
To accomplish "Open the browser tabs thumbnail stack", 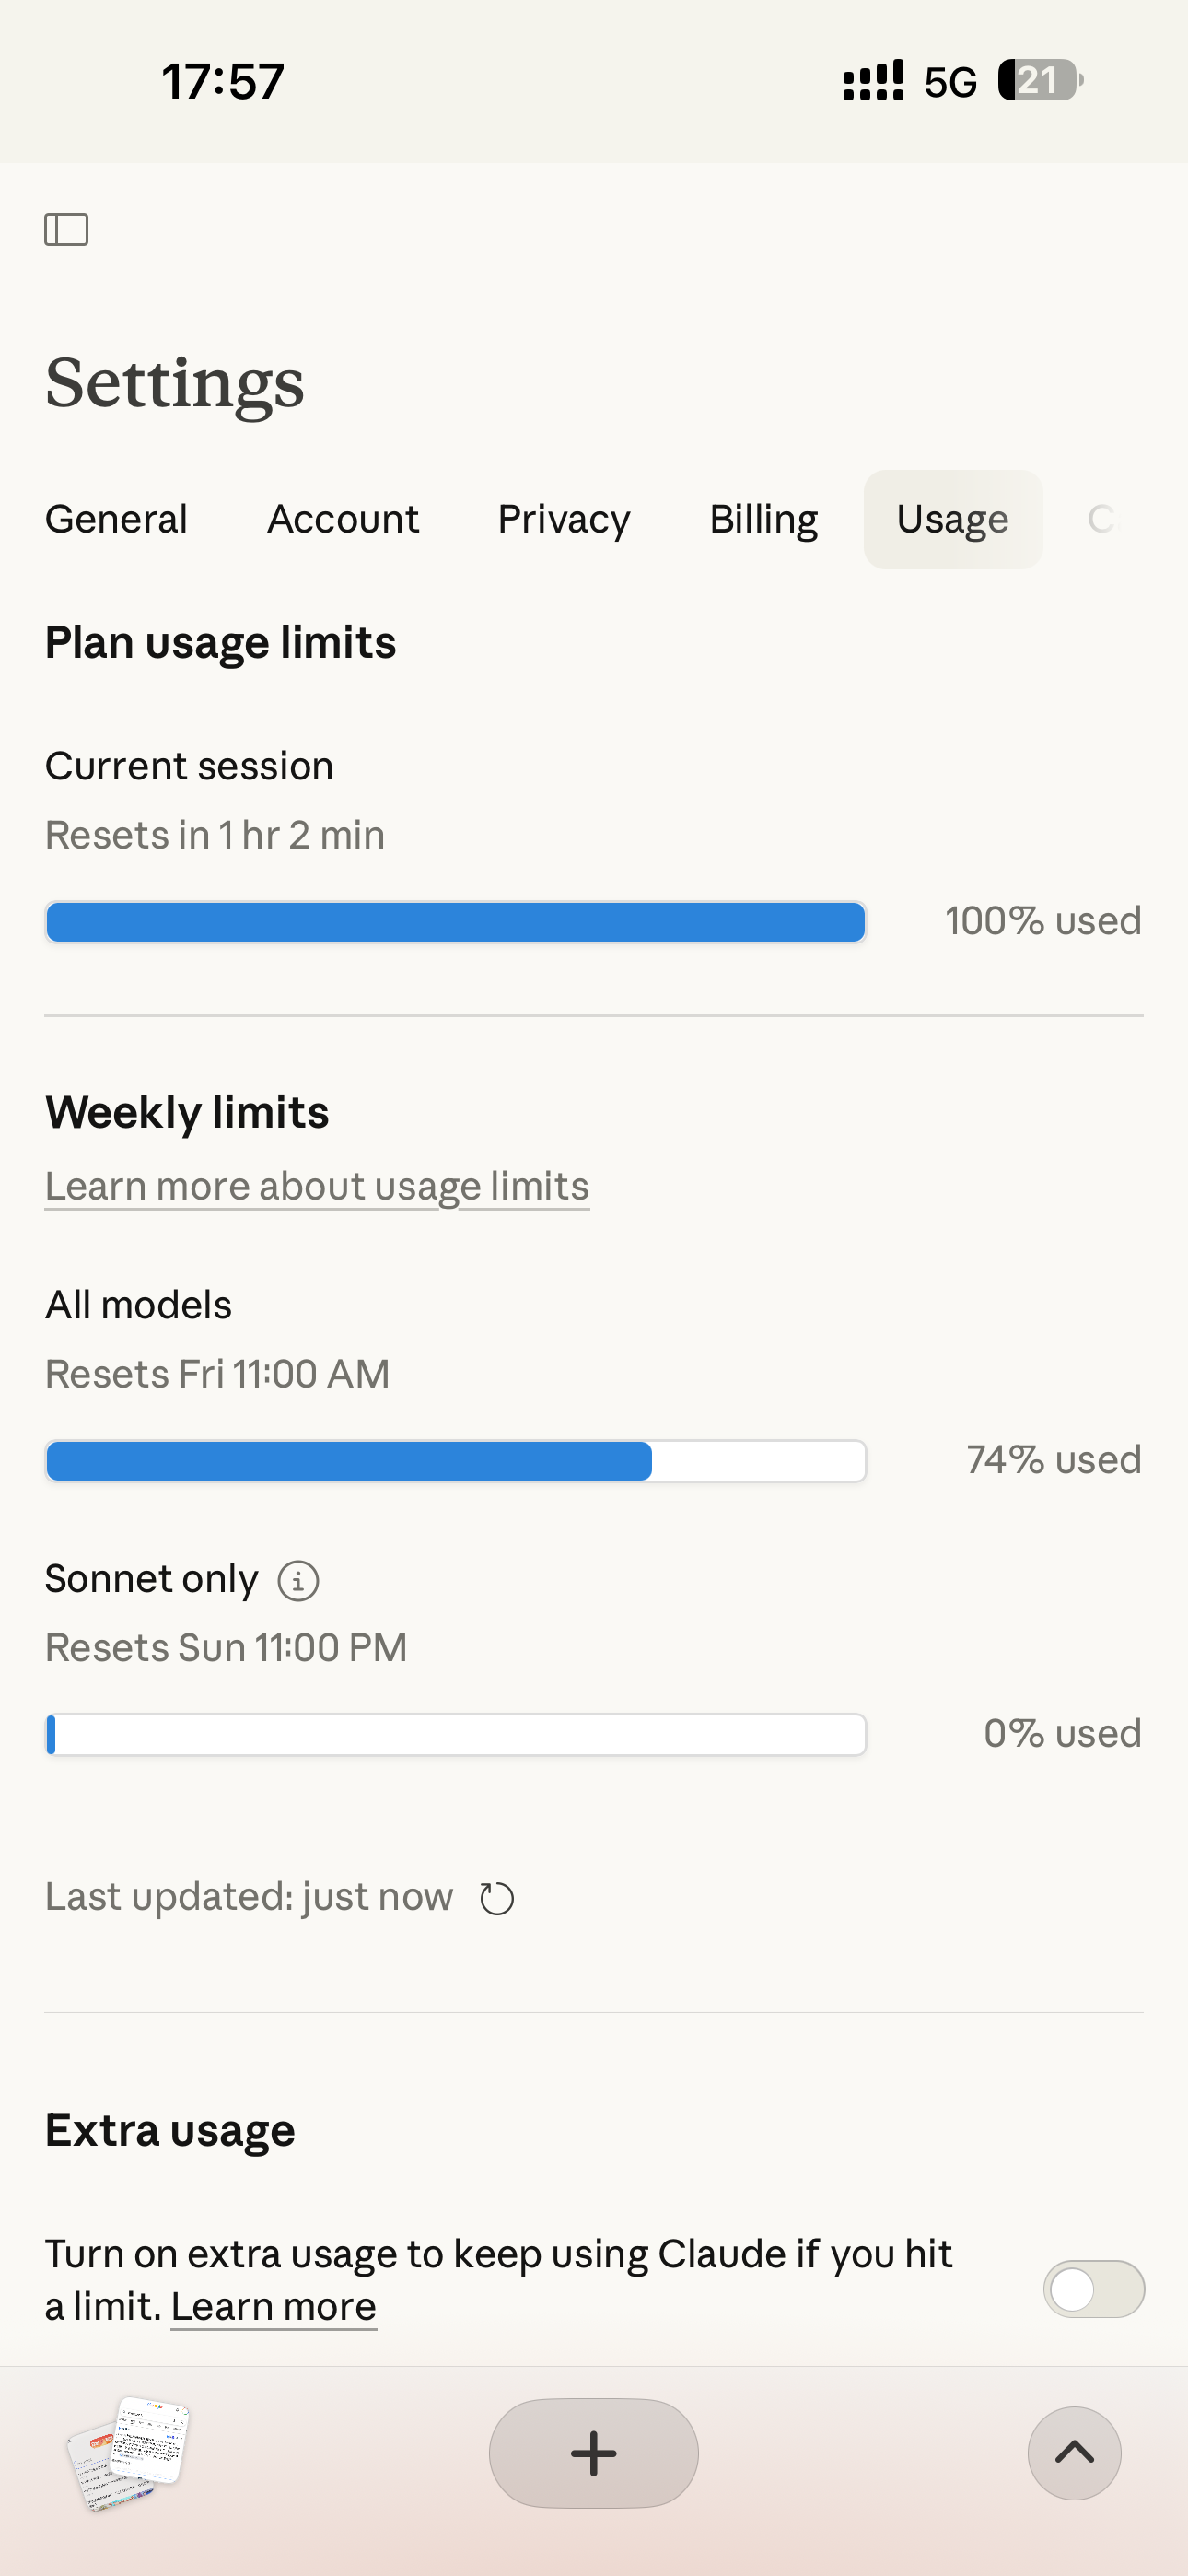I will click(128, 2453).
